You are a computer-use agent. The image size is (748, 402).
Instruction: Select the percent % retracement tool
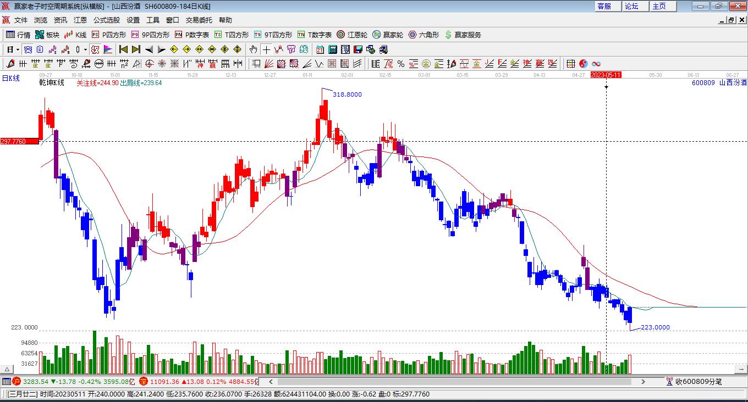[x=401, y=64]
